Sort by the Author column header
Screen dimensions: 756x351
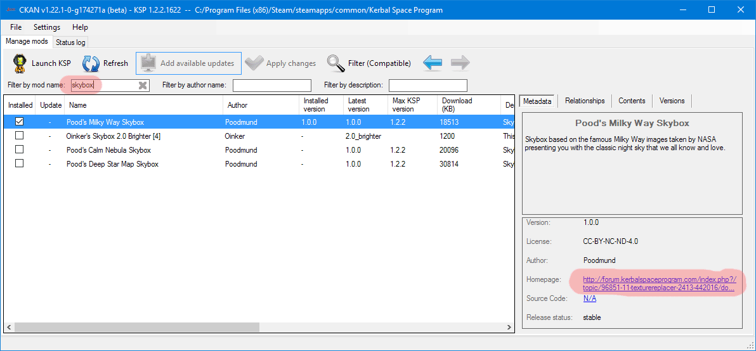261,105
